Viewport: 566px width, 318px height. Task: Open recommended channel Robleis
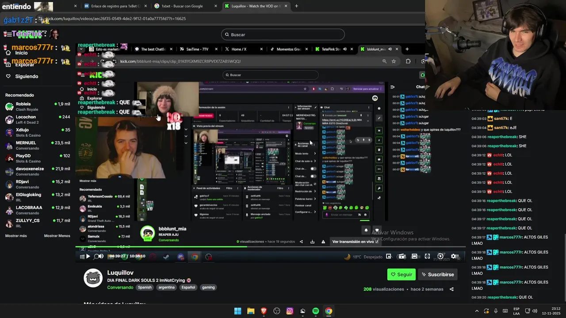tap(38, 106)
